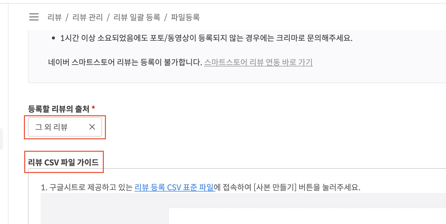Viewport: 446px width, 224px height.
Task: Click the red required asterisk
Action: click(93, 108)
